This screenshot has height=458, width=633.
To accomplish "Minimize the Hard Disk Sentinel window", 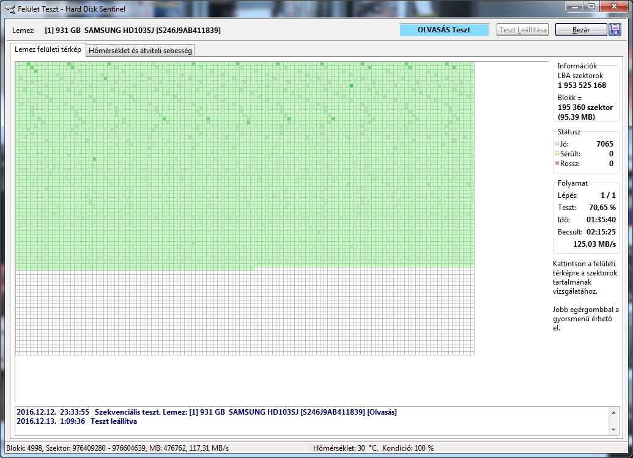I will click(576, 7).
